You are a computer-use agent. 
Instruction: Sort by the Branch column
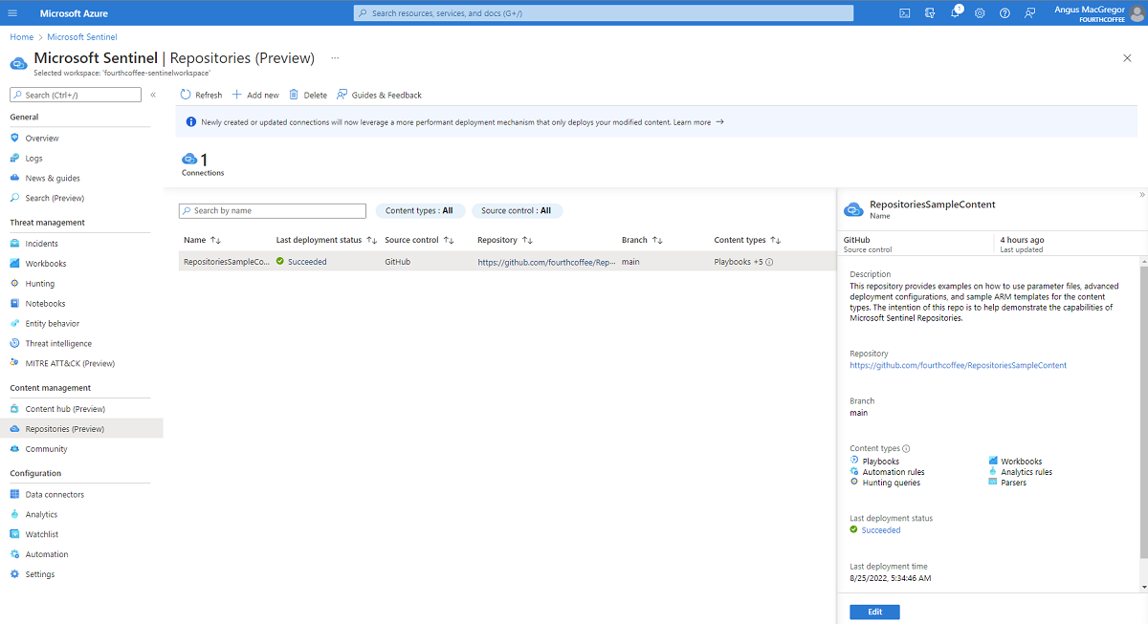[643, 240]
